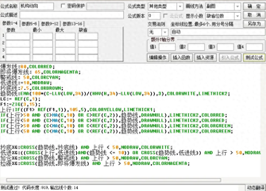Expand the 画线方法 dropdown set to 副图

(x=223, y=6)
